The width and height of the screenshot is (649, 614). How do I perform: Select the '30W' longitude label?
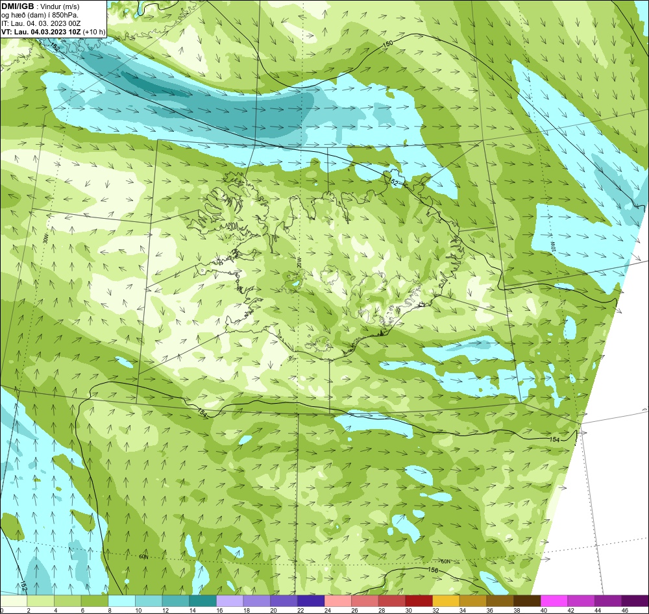(x=46, y=238)
